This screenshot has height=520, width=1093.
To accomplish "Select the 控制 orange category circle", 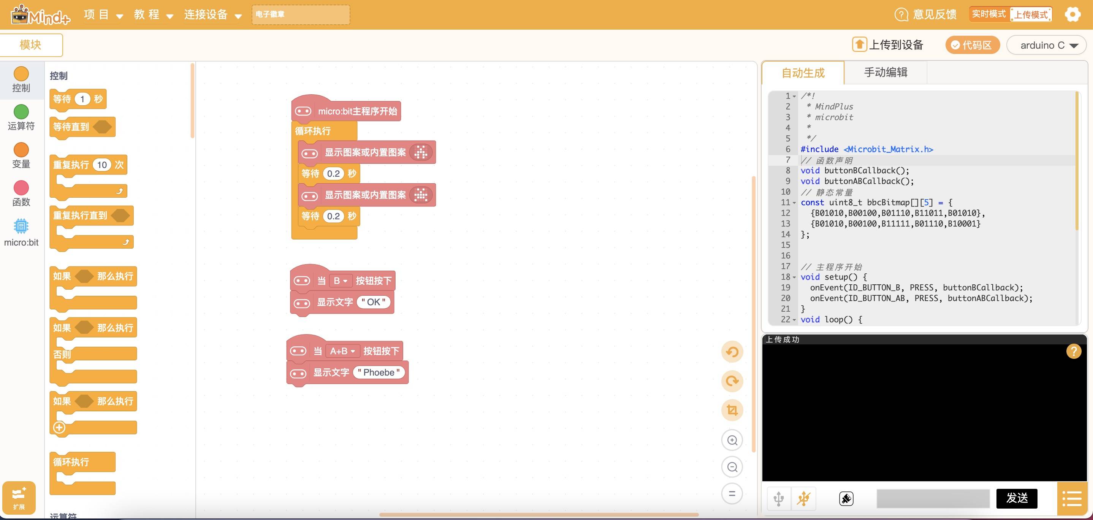I will (21, 74).
